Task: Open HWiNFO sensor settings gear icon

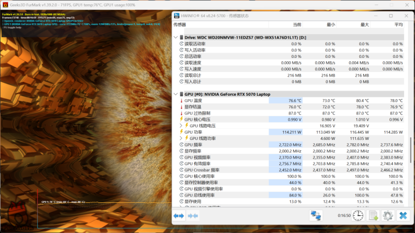Action: (x=388, y=216)
